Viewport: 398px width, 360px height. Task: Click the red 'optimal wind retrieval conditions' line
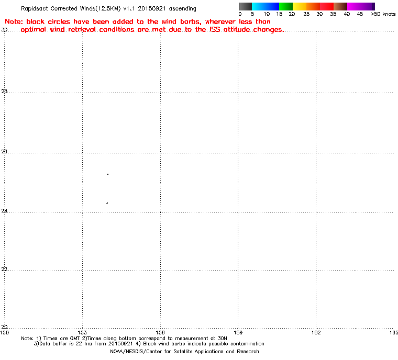pyautogui.click(x=152, y=30)
